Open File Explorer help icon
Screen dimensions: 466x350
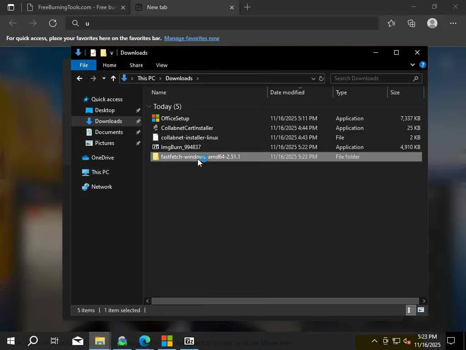pos(422,65)
